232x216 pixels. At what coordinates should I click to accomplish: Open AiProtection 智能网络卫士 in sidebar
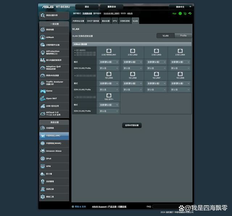click(54, 52)
